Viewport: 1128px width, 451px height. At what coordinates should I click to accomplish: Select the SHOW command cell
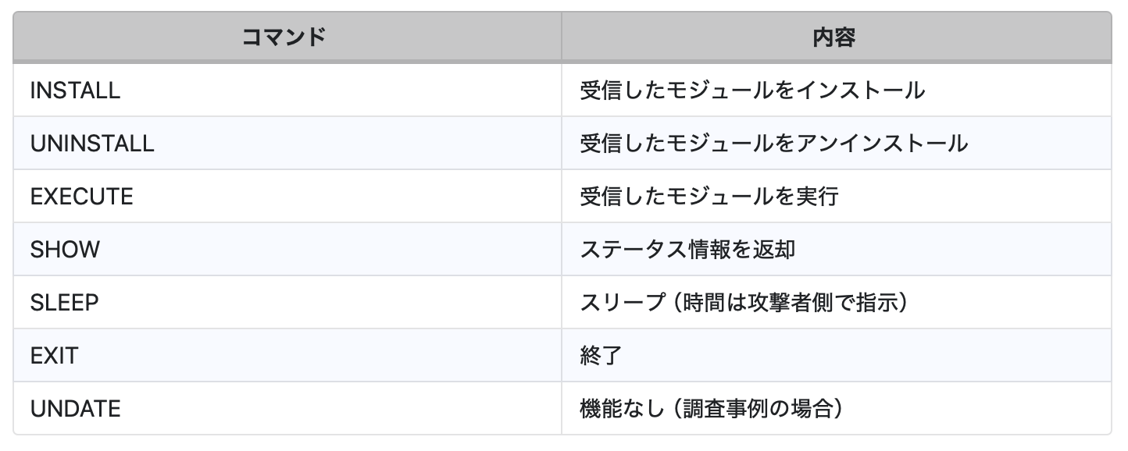pyautogui.click(x=65, y=250)
